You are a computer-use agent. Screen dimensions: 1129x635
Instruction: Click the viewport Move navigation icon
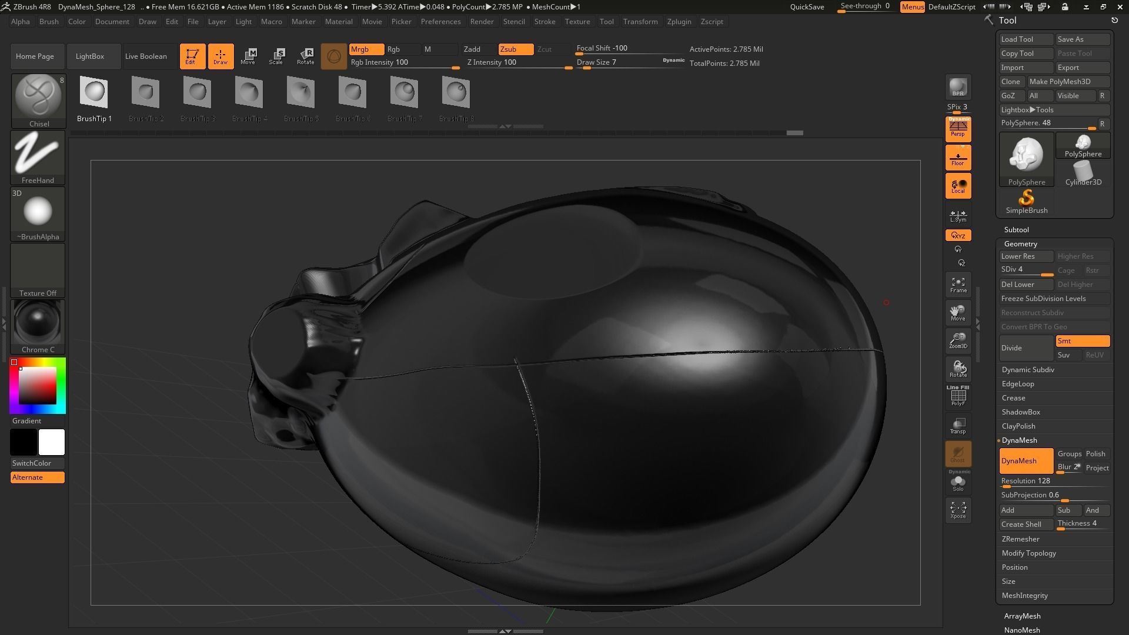click(958, 313)
